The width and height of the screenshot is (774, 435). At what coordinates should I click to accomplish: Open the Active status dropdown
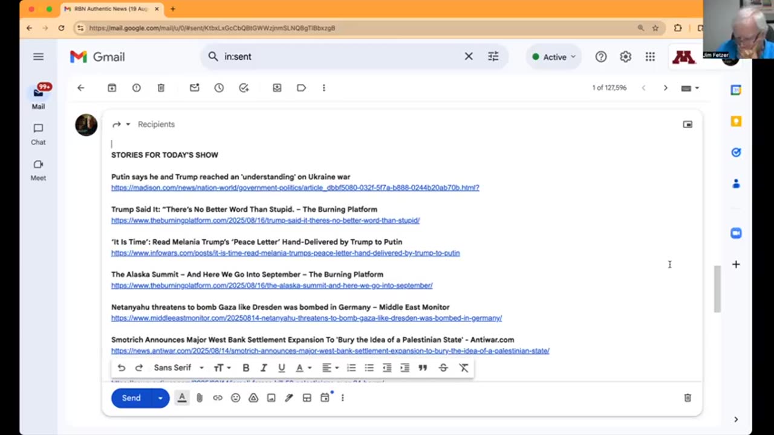pos(553,57)
